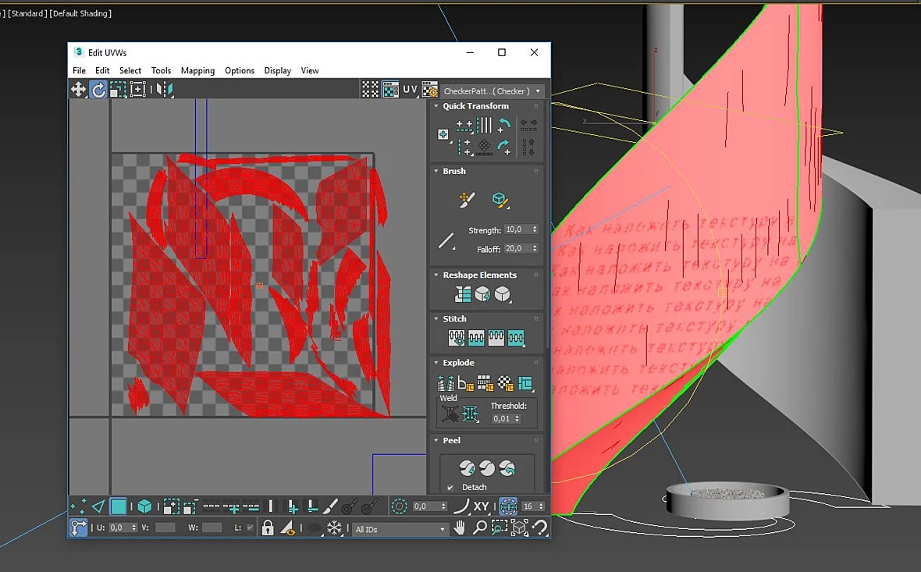Click Flatten by Polygon Angle icon
The image size is (921, 572).
tap(466, 383)
